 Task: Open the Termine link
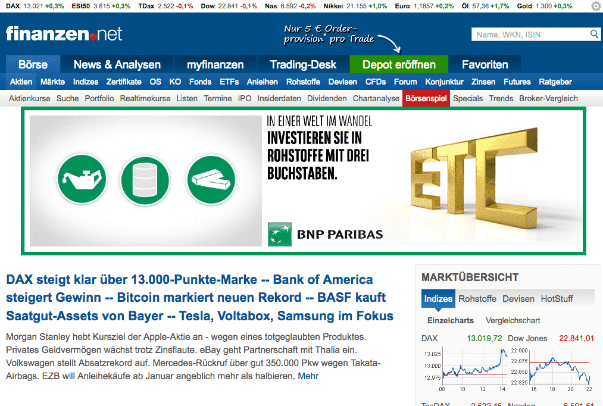[x=218, y=98]
